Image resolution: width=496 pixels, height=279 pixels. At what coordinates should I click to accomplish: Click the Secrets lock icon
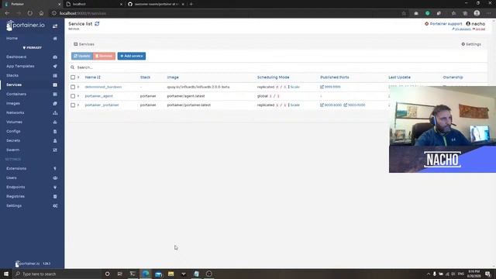coord(55,140)
